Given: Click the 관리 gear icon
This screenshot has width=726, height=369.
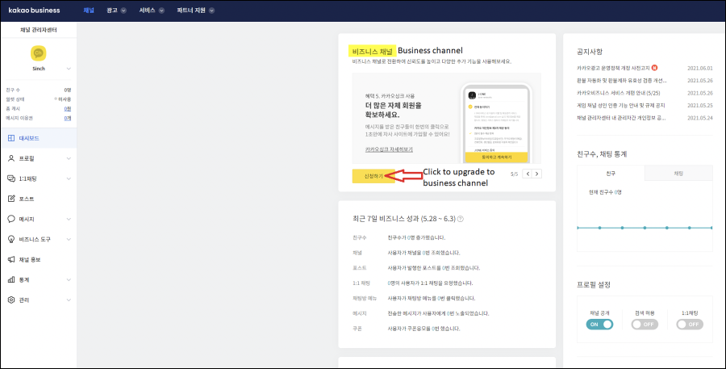Looking at the screenshot, I should pos(11,300).
